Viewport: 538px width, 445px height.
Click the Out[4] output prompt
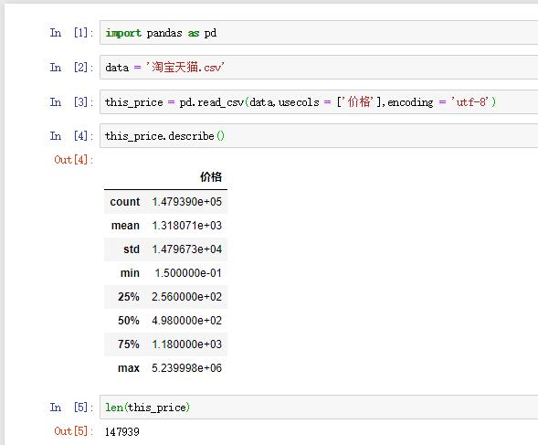click(x=73, y=160)
